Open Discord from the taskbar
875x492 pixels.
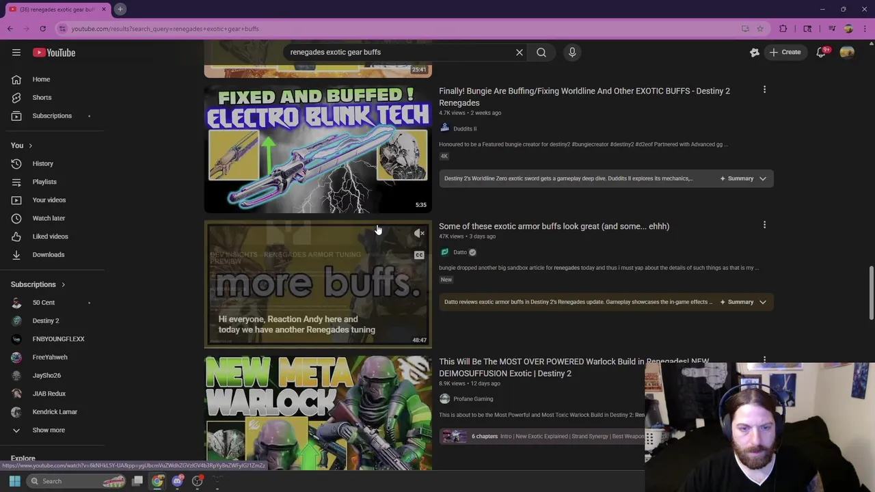click(x=178, y=481)
